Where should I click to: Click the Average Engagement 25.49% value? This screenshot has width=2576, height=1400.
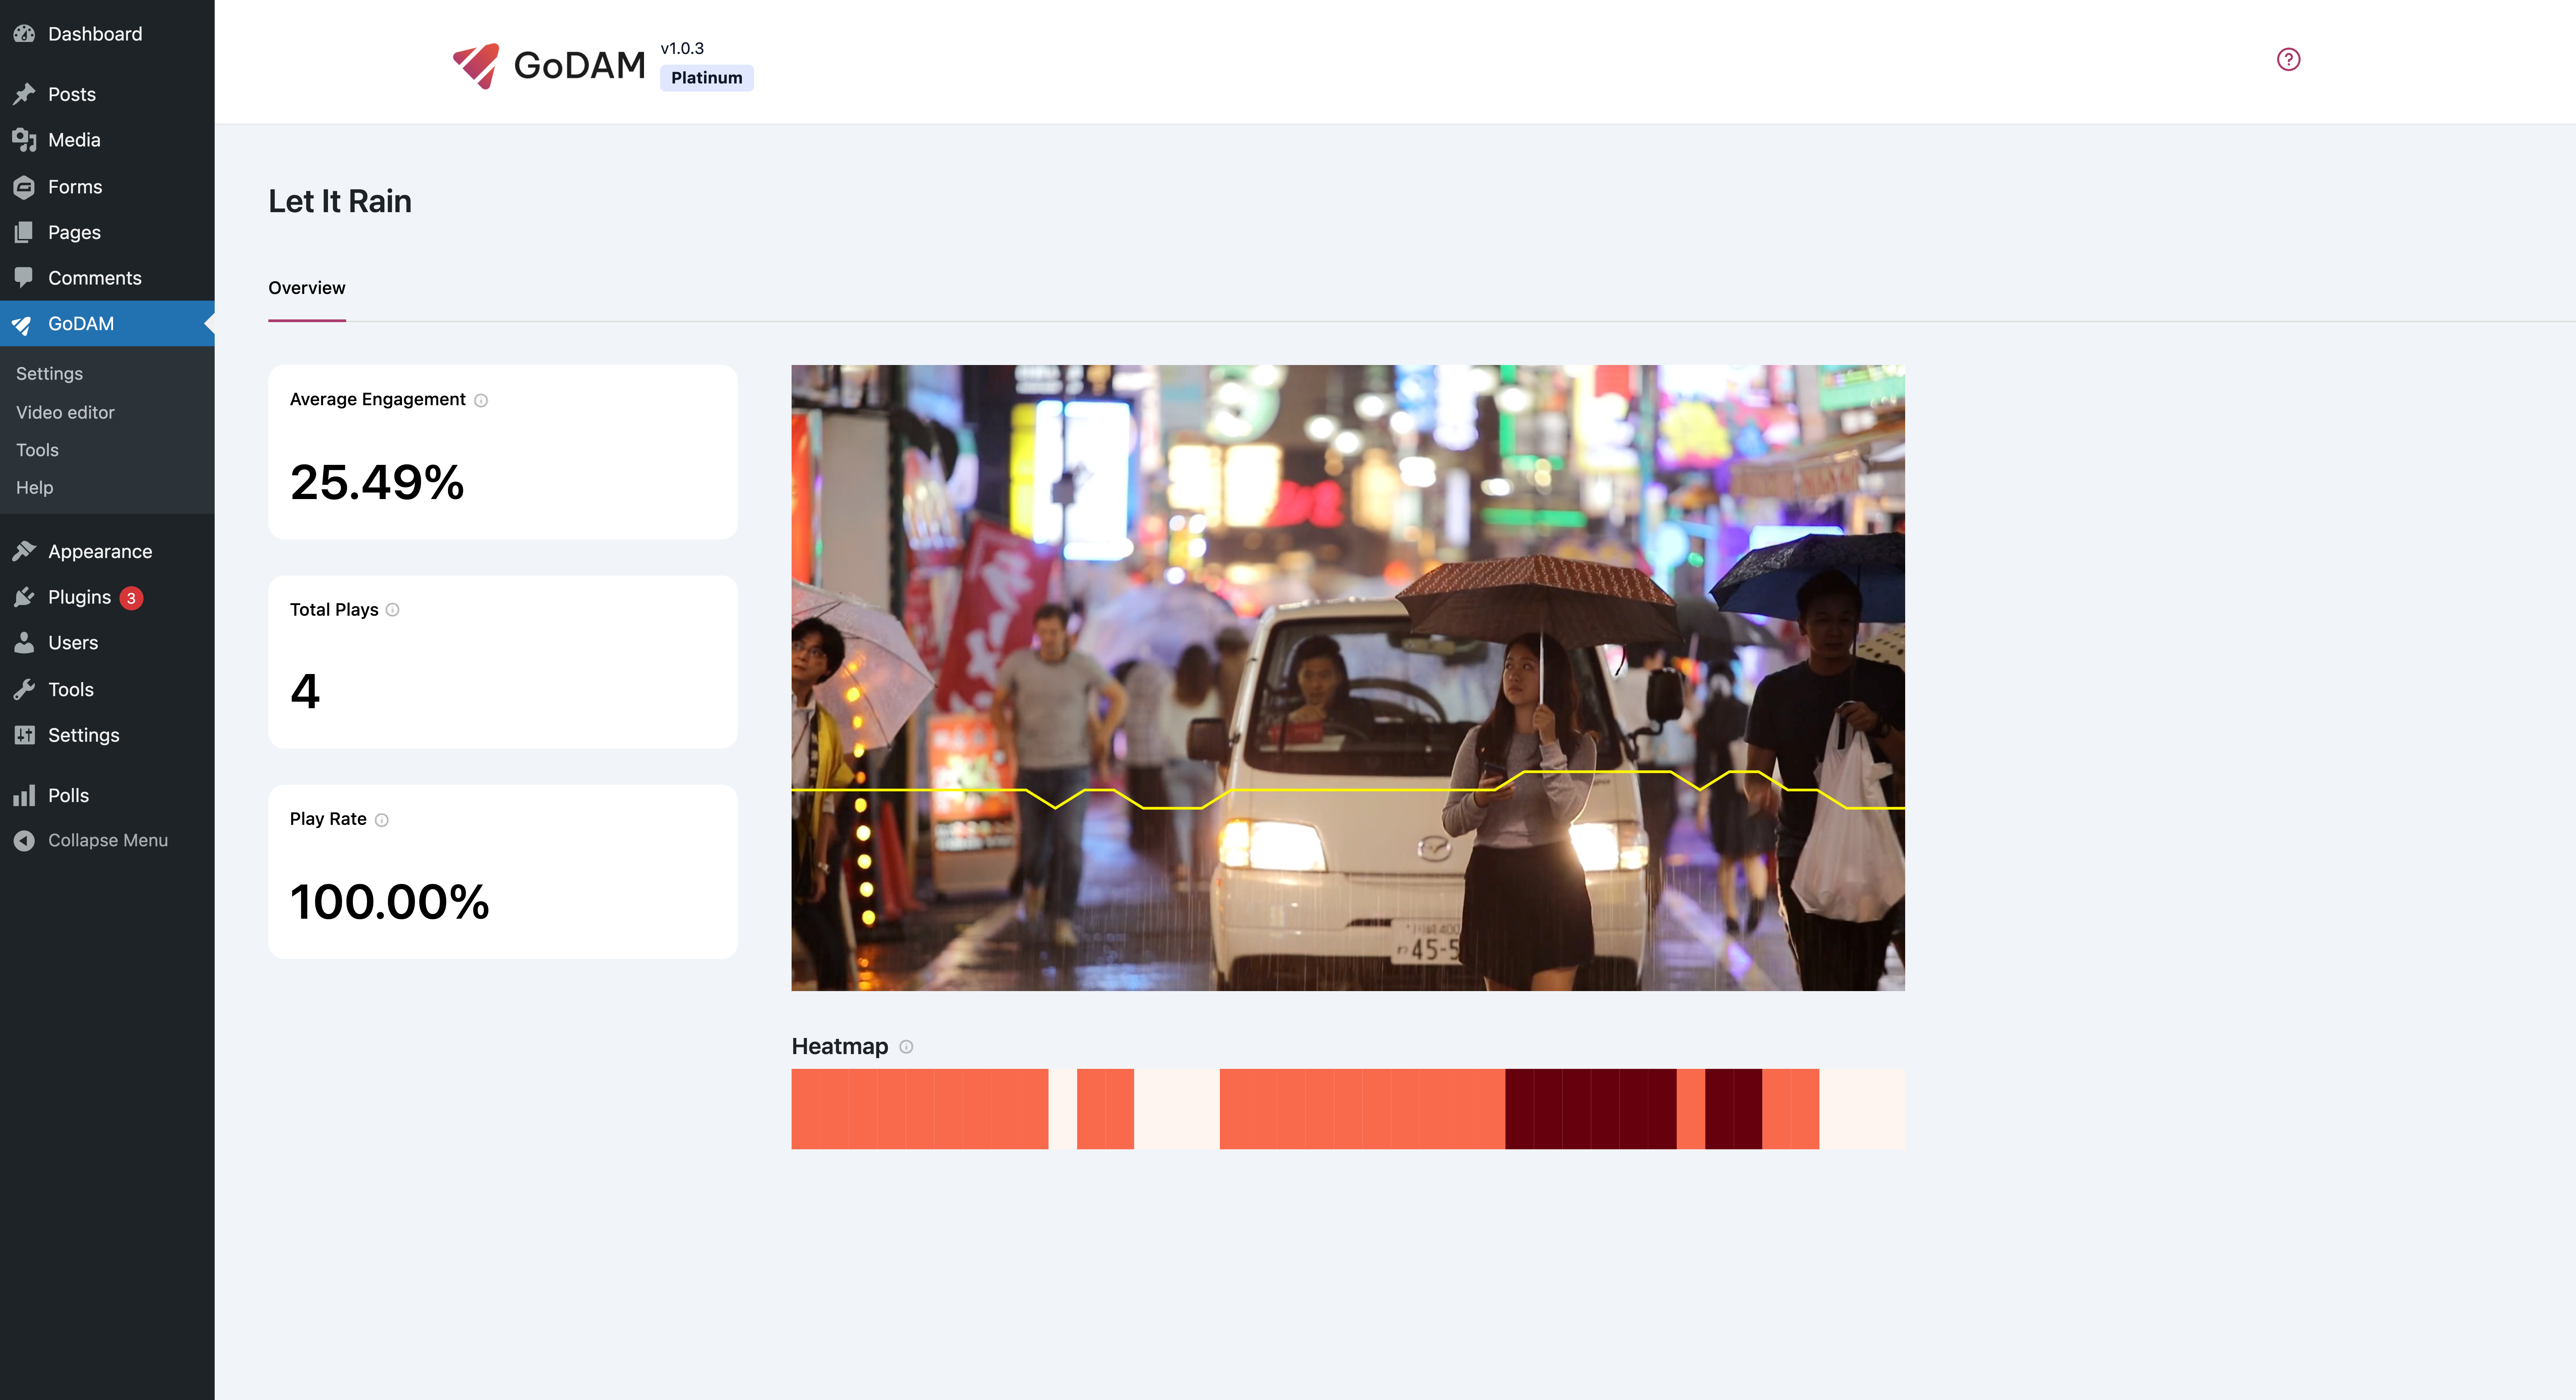click(x=377, y=483)
